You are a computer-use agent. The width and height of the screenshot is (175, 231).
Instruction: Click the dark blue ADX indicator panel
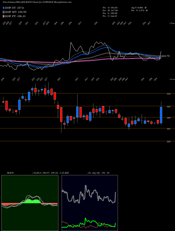click(90, 203)
